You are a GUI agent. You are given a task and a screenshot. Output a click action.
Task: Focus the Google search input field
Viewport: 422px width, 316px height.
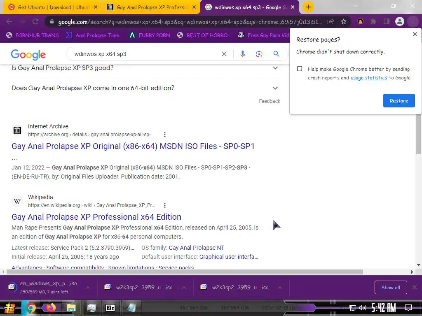tap(145, 54)
